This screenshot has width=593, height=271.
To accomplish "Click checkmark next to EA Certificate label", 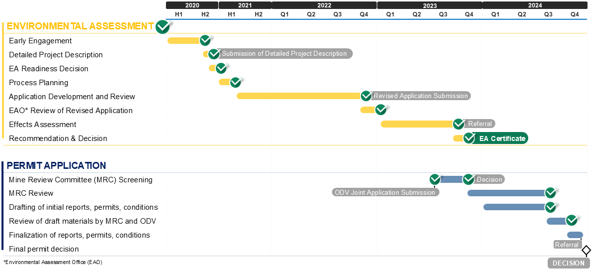I will point(469,138).
